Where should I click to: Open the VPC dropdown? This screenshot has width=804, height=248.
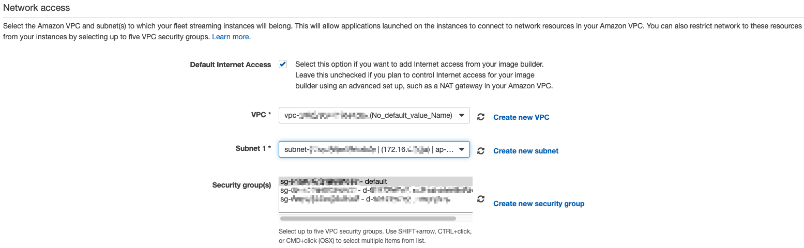(373, 116)
